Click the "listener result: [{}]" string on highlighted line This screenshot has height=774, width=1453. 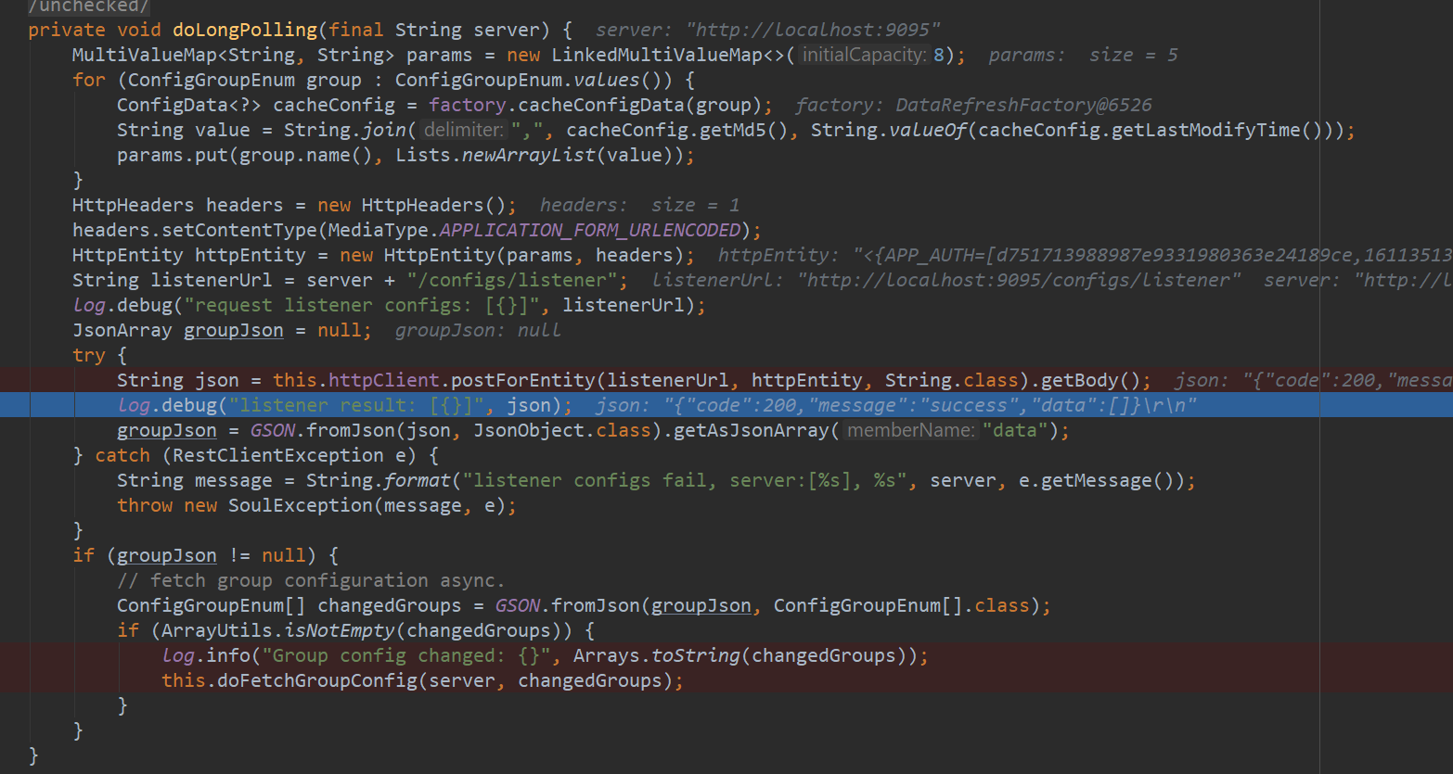click(x=356, y=405)
